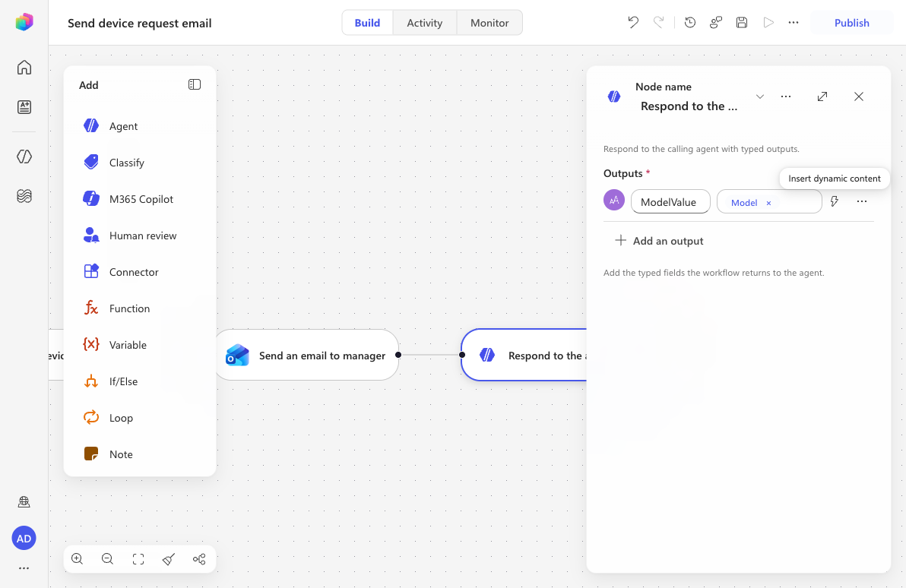Open version history
Image resolution: width=906 pixels, height=588 pixels.
pos(690,23)
